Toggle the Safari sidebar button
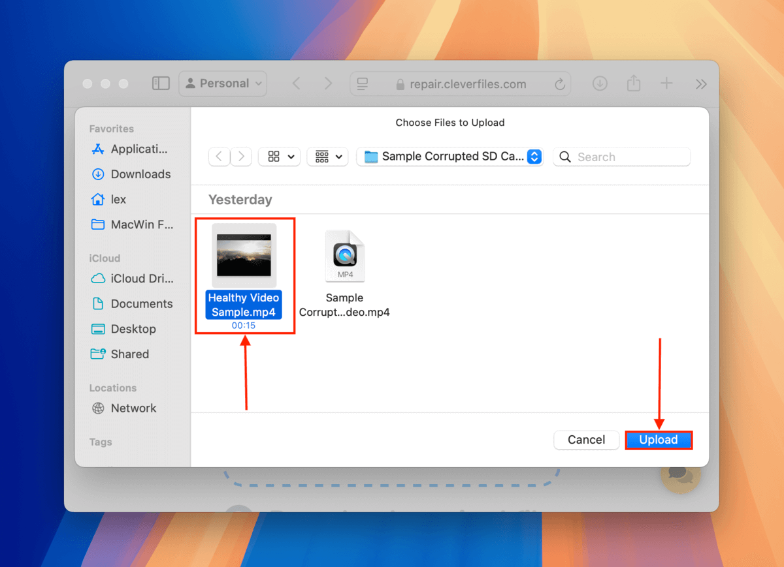Image resolution: width=784 pixels, height=567 pixels. (x=161, y=84)
